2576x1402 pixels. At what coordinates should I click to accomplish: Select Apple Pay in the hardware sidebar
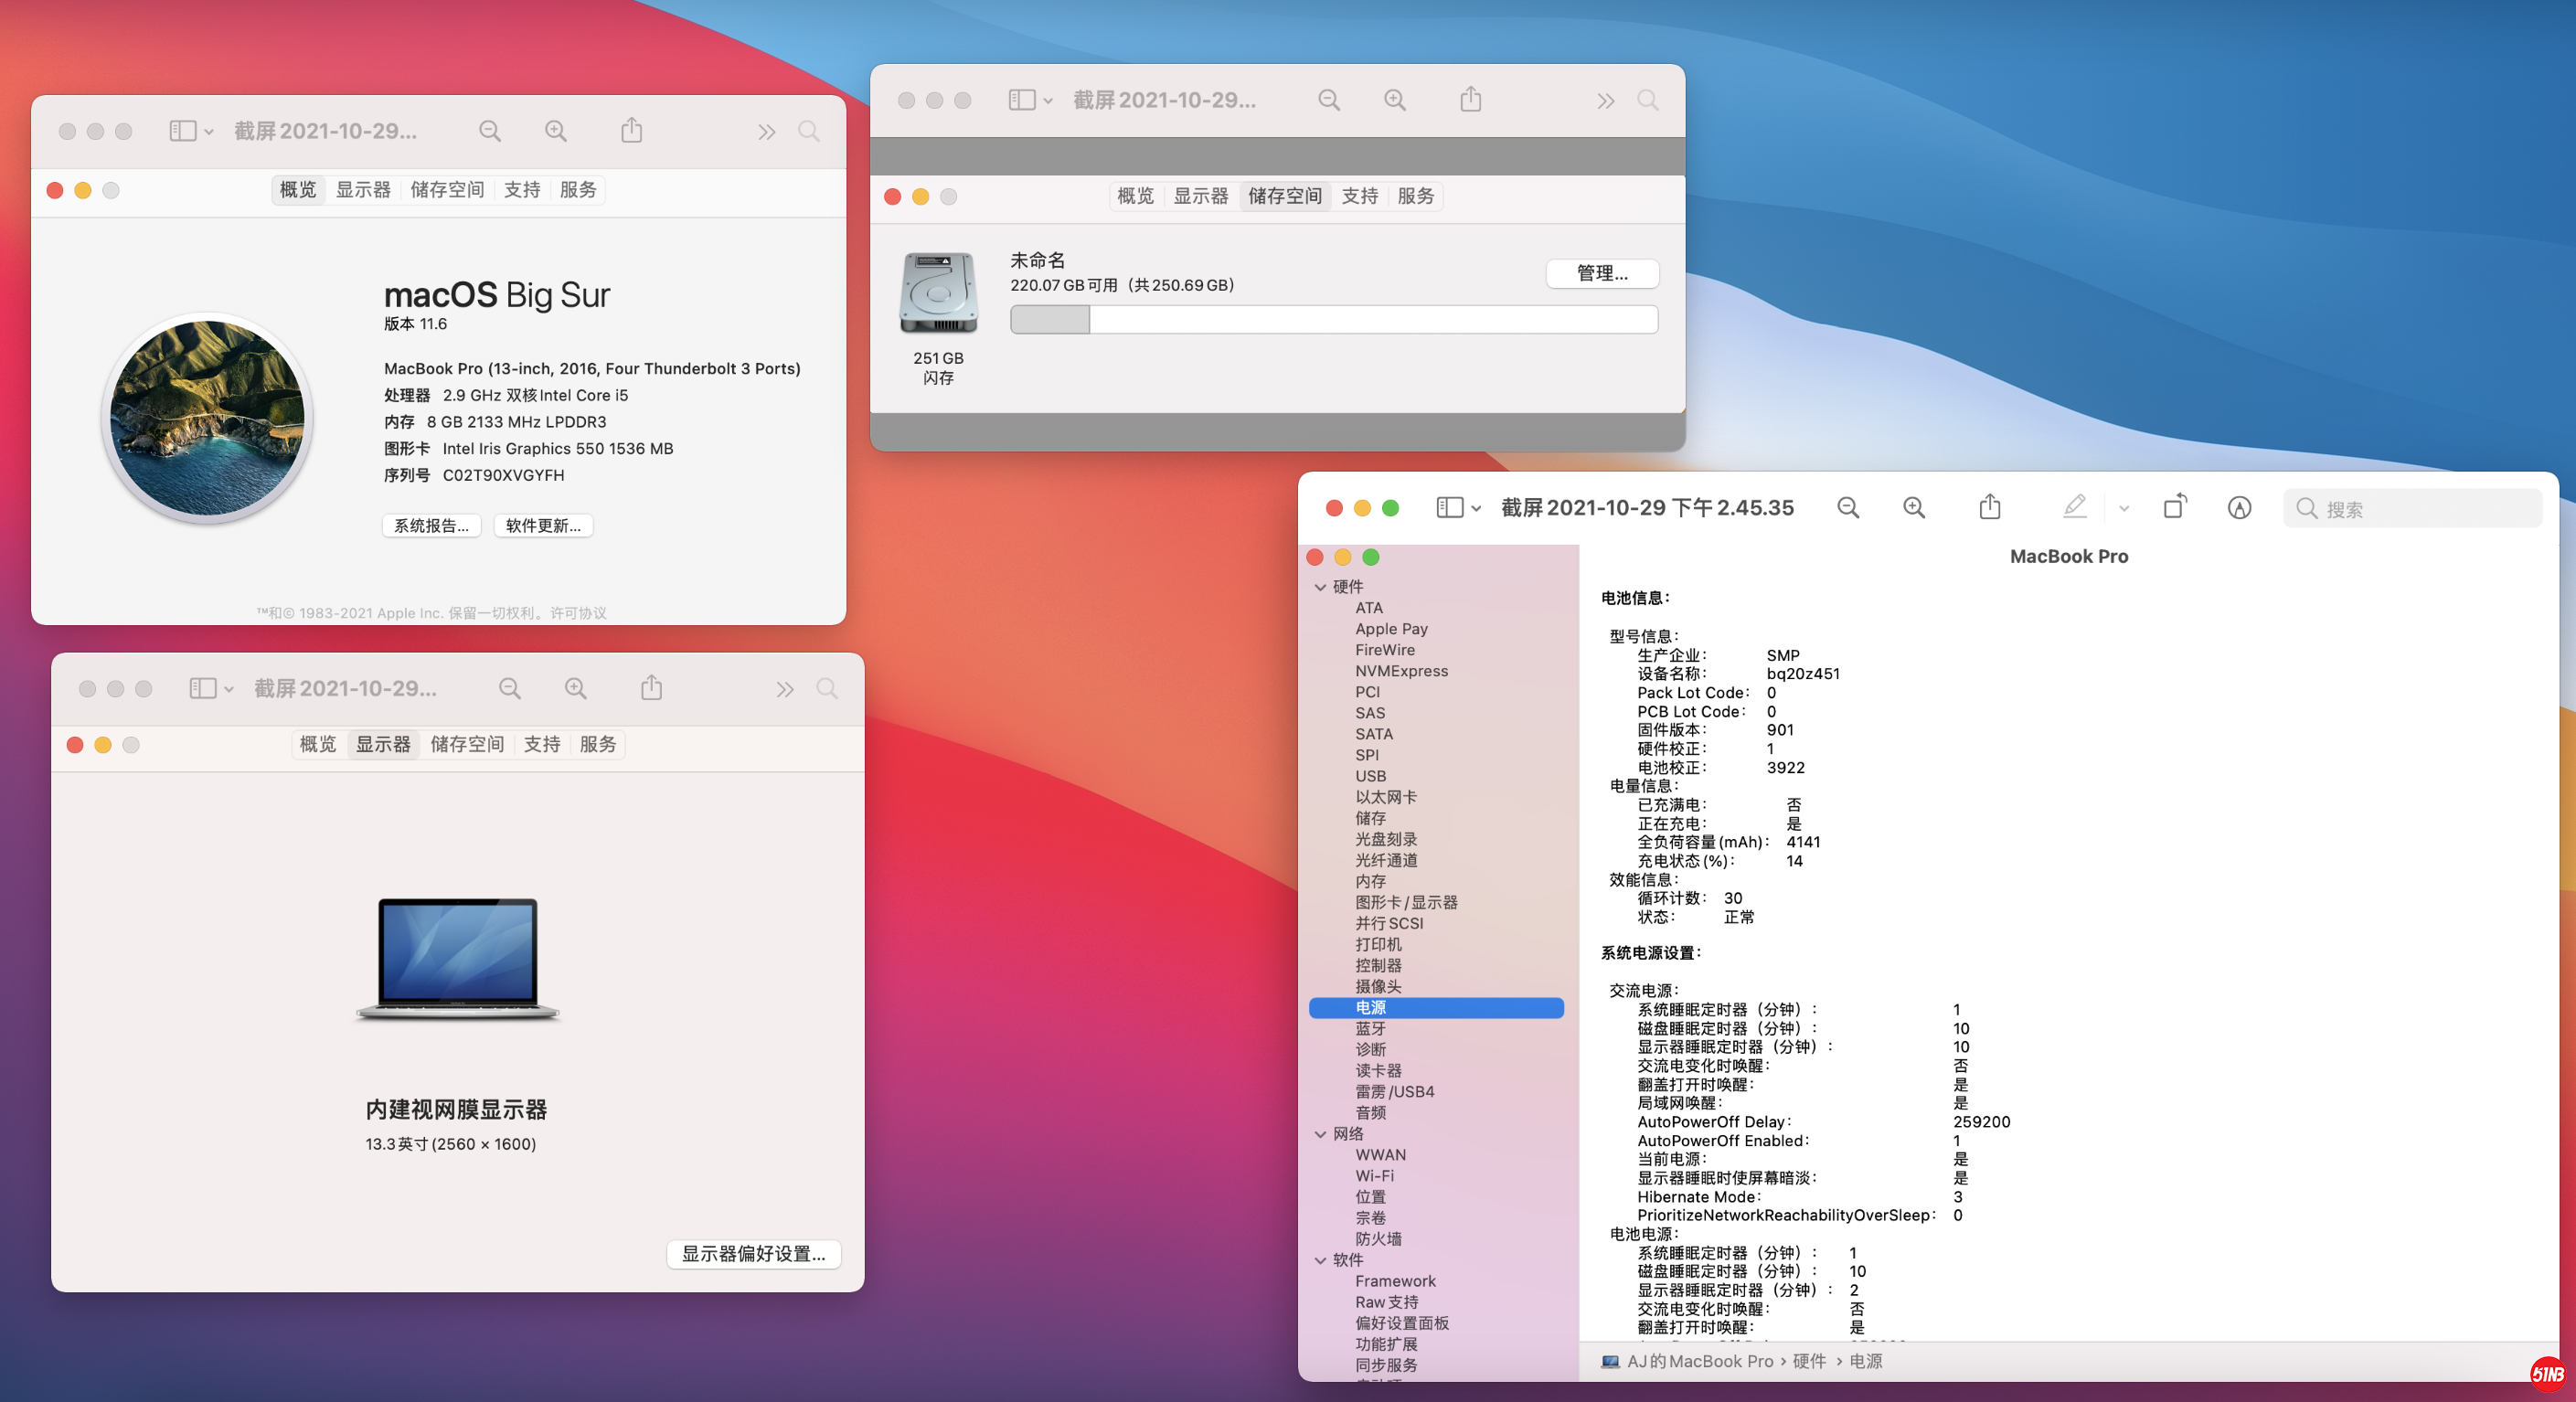[1392, 629]
